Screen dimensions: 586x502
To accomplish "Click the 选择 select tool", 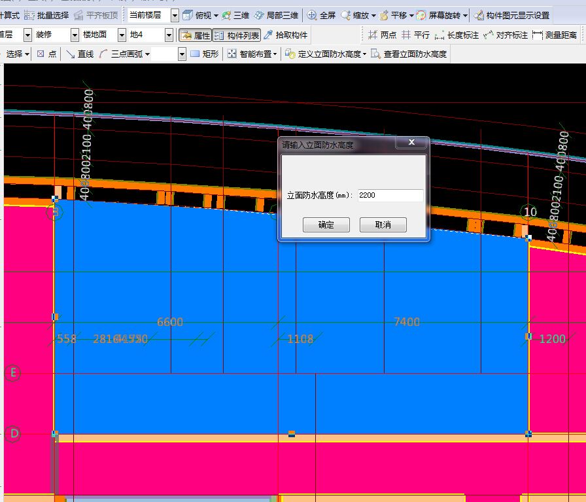I will pos(14,54).
